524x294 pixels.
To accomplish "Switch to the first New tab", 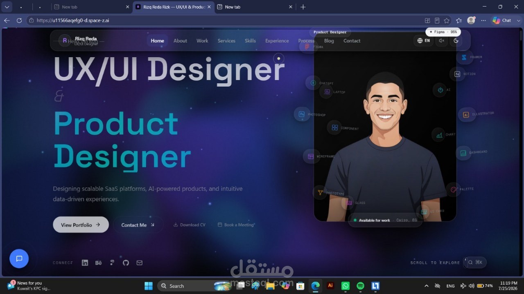I will 91,7.
